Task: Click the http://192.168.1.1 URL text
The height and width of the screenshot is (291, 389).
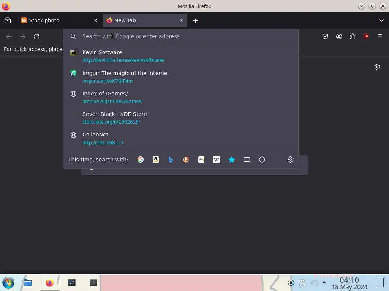Action: tap(103, 143)
